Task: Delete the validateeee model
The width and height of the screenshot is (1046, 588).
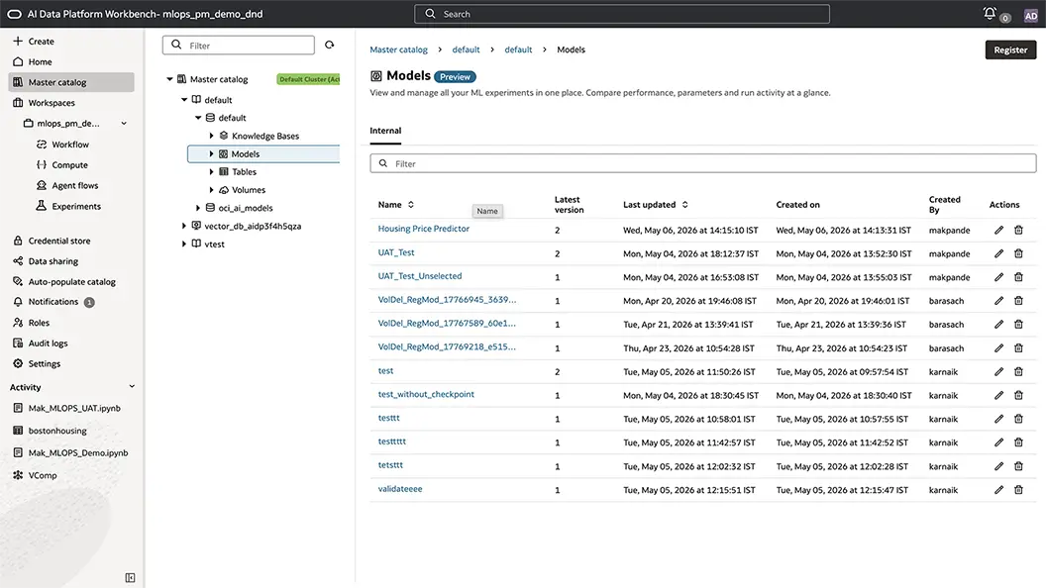Action: point(1018,489)
